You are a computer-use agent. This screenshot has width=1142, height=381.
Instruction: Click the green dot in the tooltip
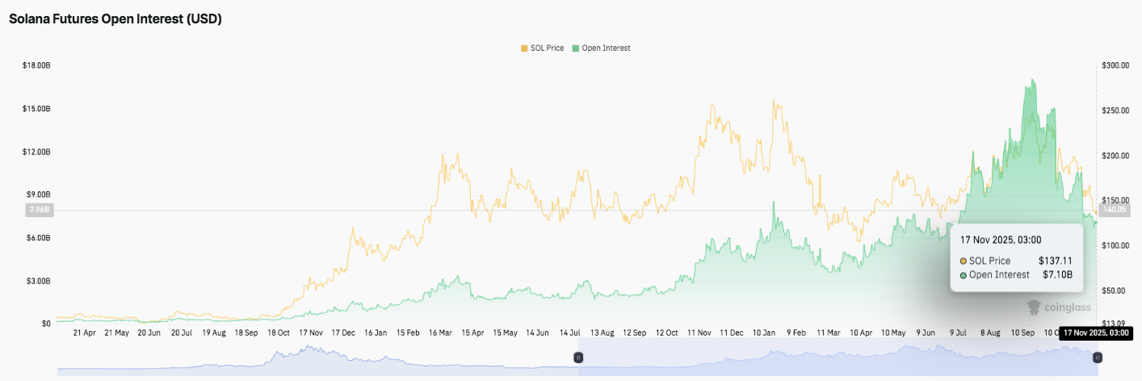964,275
